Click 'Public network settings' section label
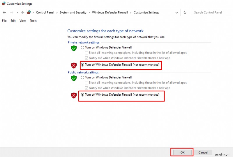 (83, 72)
